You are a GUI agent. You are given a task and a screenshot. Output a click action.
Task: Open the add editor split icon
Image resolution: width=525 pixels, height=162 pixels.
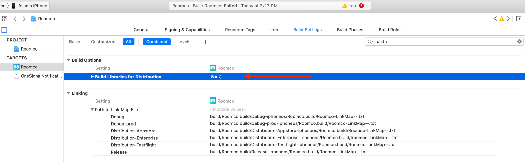[x=519, y=19]
